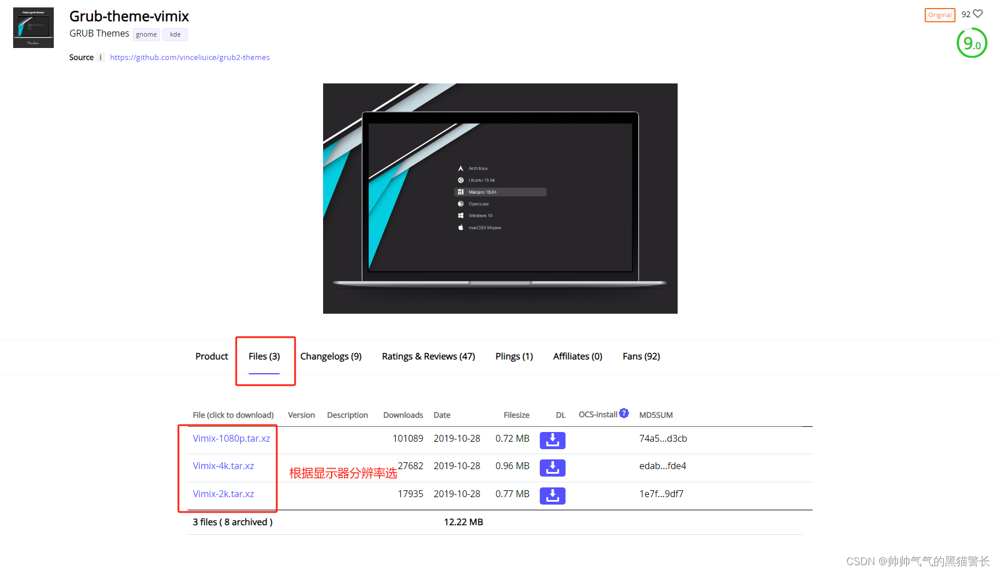The image size is (999, 572).
Task: Click the Downloads column header
Action: [x=403, y=415]
